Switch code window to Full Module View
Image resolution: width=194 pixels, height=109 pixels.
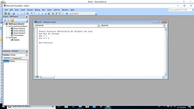click(x=38, y=77)
